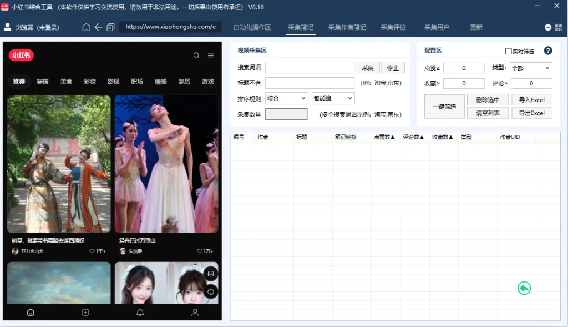Viewport: 568px width, 327px height.
Task: Click the browser back arrow
Action: 98,27
